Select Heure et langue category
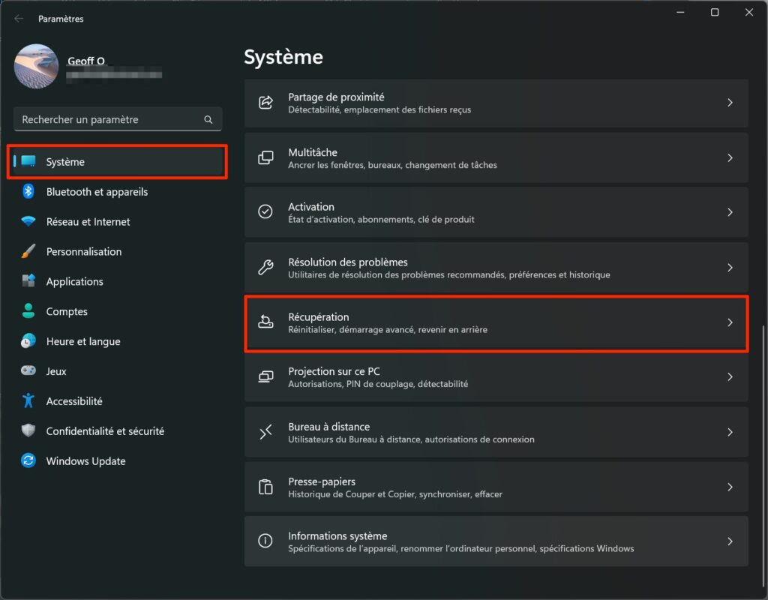Viewport: 768px width, 600px height. click(83, 342)
